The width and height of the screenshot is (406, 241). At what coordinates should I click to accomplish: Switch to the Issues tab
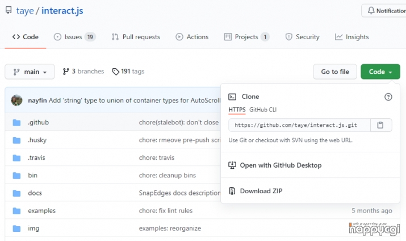pyautogui.click(x=74, y=37)
